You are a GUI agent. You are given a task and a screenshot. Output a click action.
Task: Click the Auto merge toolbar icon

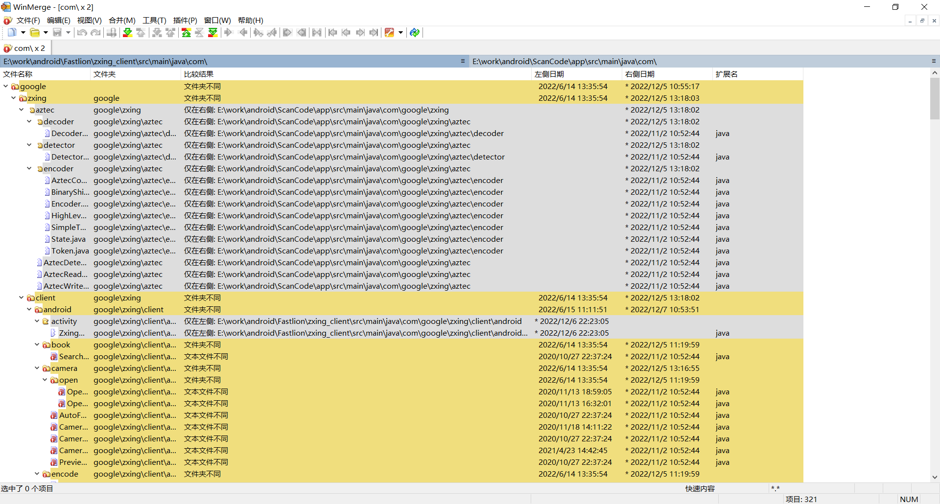tap(317, 32)
